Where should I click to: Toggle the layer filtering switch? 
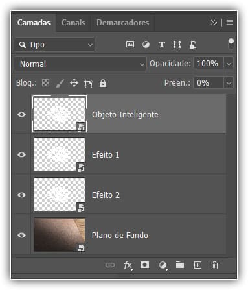point(231,43)
